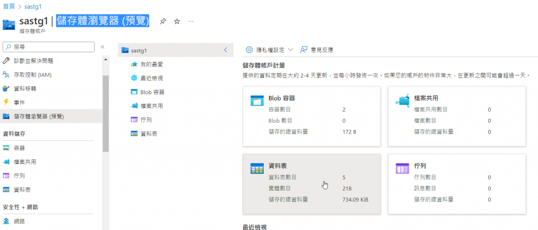Click the sidebar scroll-up arrow
Image resolution: width=538 pixels, height=230 pixels.
tap(106, 59)
